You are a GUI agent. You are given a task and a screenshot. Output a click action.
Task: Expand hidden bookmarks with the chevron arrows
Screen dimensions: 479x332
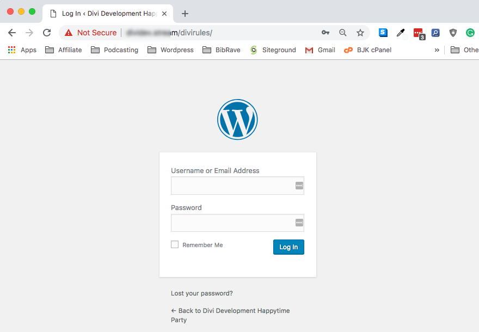[437, 50]
